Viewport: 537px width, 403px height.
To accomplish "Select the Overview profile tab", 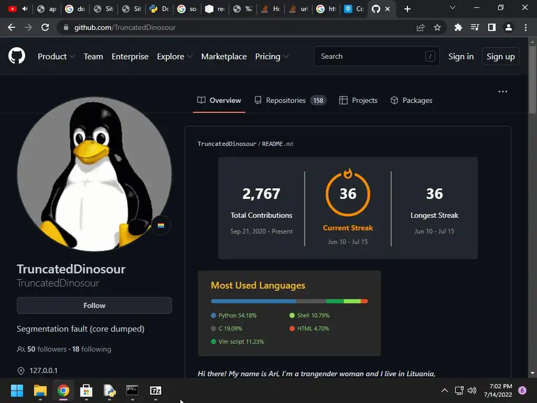I will click(219, 100).
